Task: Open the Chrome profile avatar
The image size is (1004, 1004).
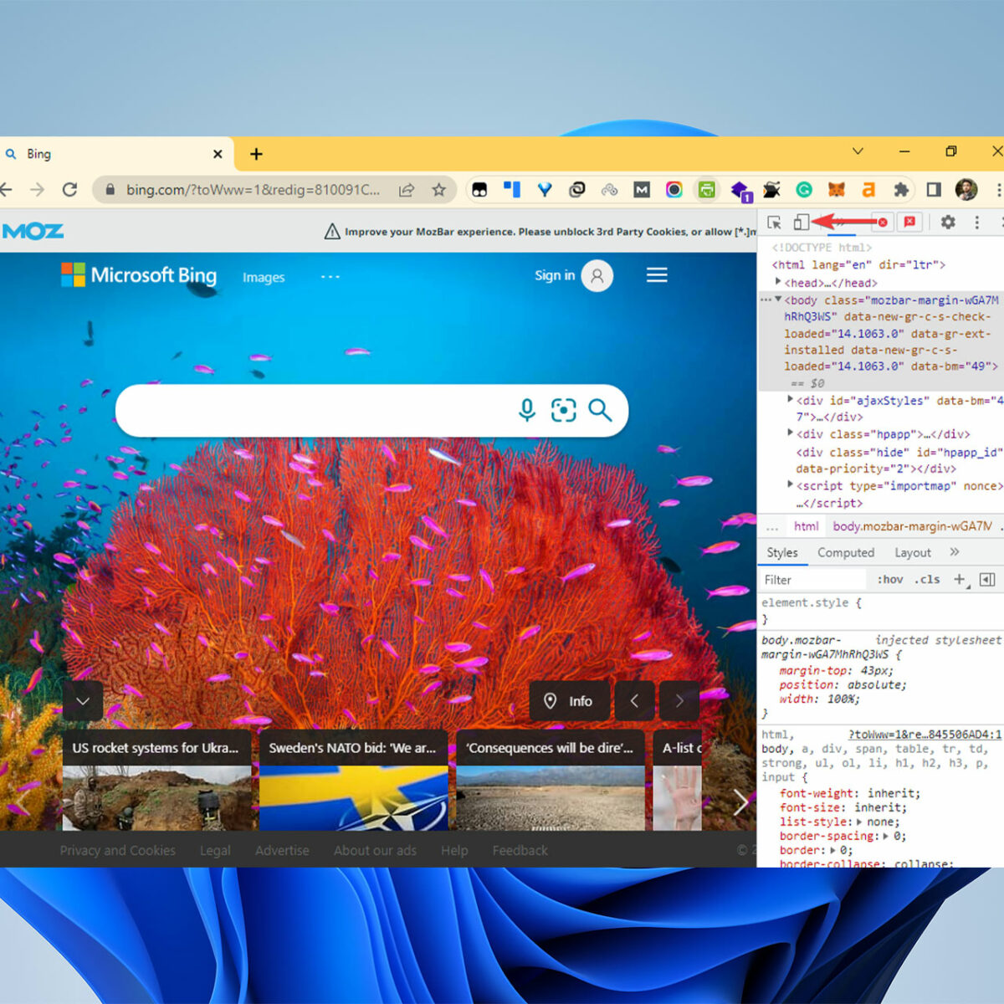Action: (x=966, y=190)
